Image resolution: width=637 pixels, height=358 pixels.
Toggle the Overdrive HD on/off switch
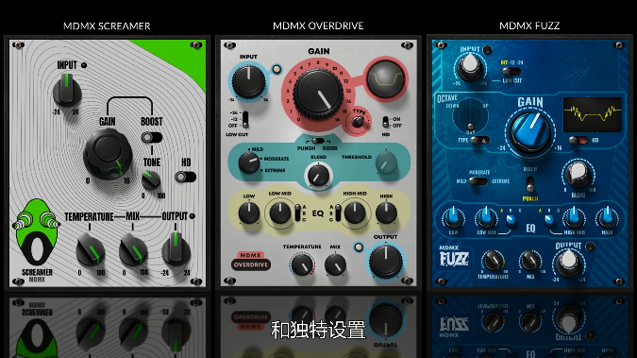386,122
